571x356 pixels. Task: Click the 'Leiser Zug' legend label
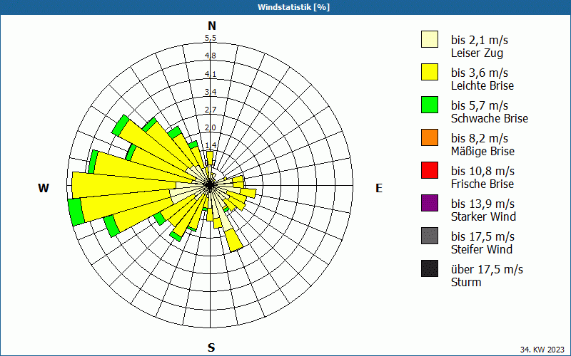pyautogui.click(x=477, y=53)
